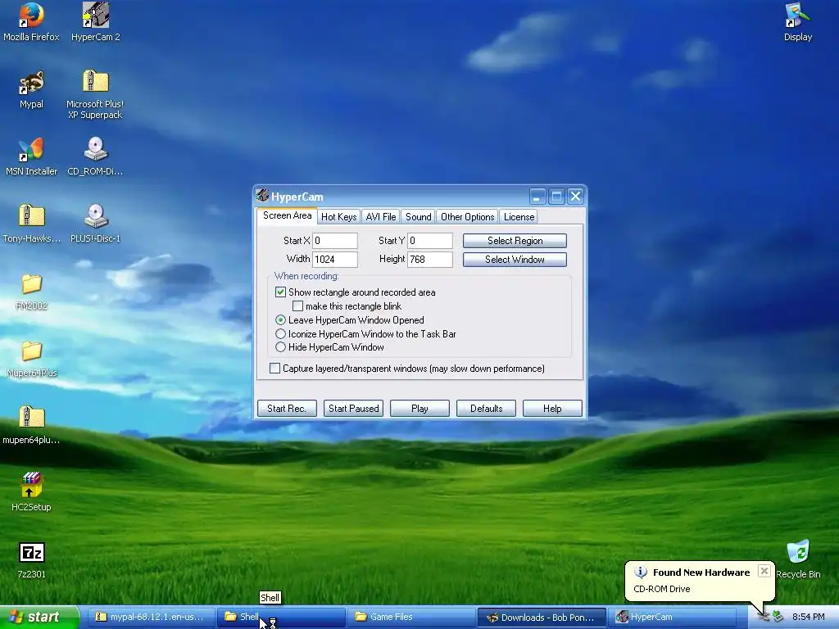Screen dimensions: 839x629
Task: Click the Select Window button
Action: tap(515, 260)
